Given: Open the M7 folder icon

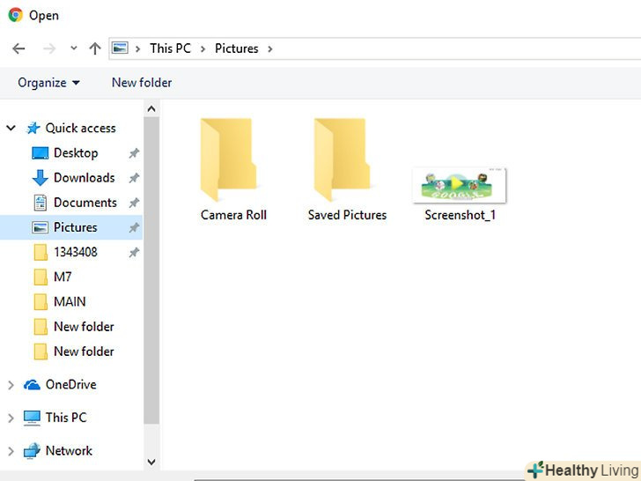Looking at the screenshot, I should click(x=41, y=277).
